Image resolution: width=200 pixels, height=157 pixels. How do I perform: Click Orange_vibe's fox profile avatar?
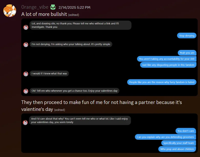pyautogui.click(x=9, y=11)
